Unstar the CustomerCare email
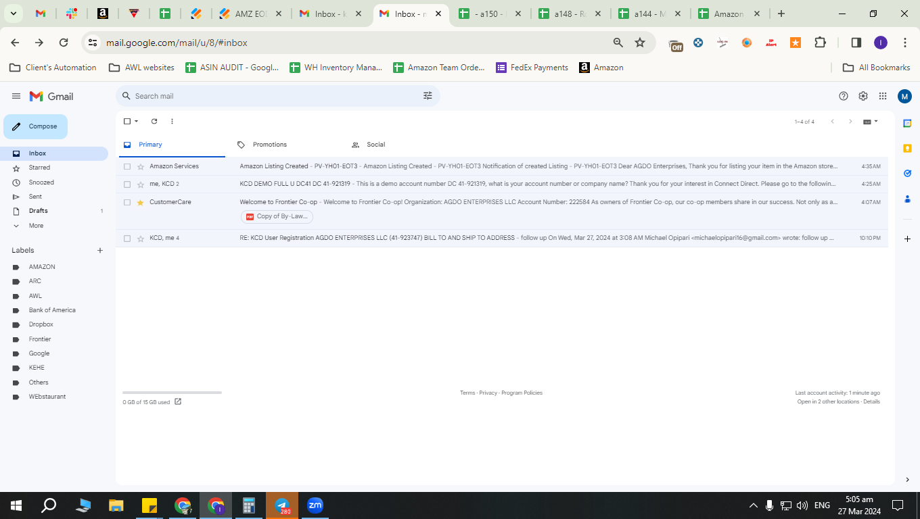Screen dimensions: 920x519 (x=141, y=202)
